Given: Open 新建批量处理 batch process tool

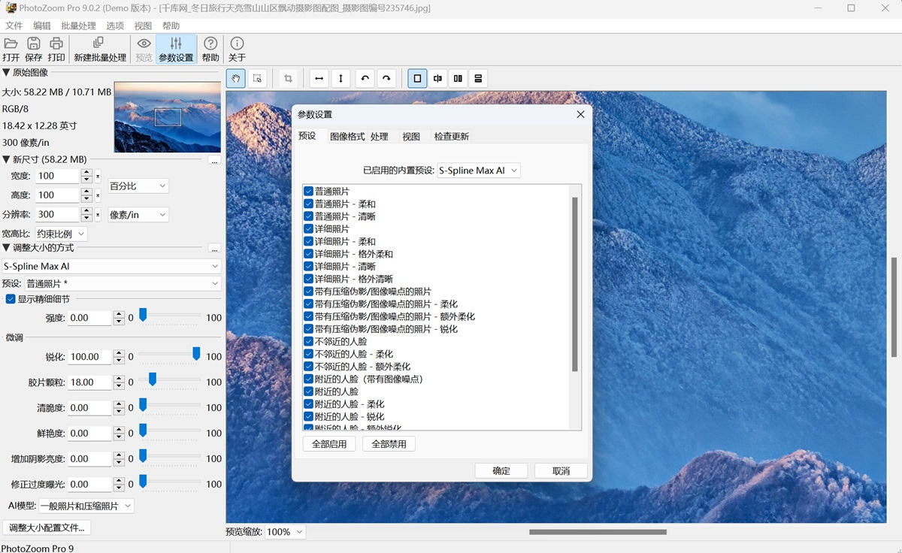Looking at the screenshot, I should point(99,49).
